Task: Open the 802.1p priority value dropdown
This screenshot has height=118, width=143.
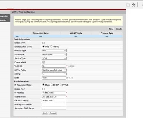Action: click(54, 74)
